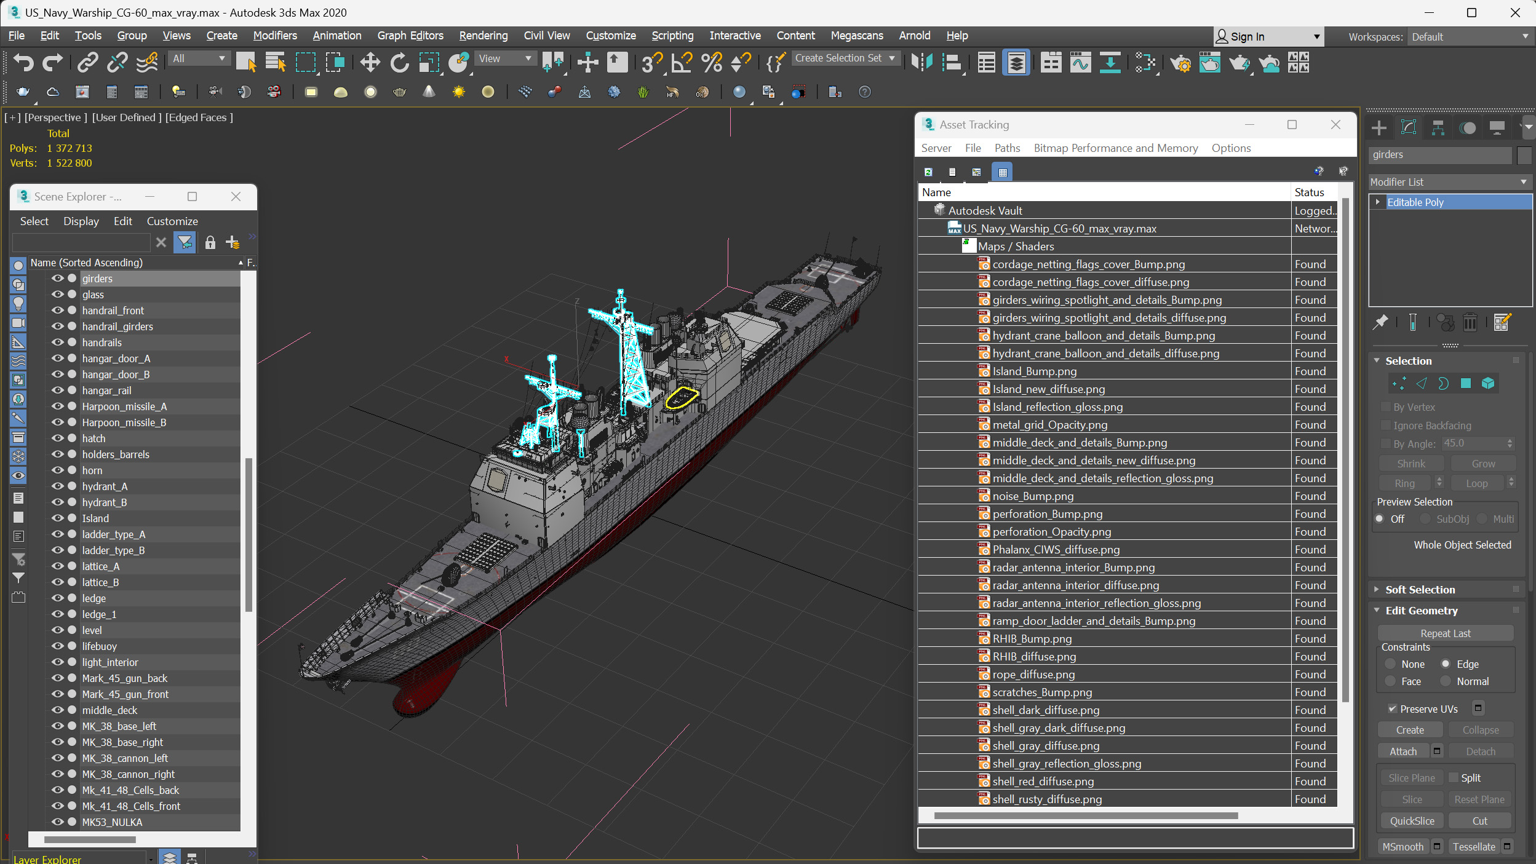Open the Scene Explorer Display menu
This screenshot has height=864, width=1536.
(x=81, y=221)
